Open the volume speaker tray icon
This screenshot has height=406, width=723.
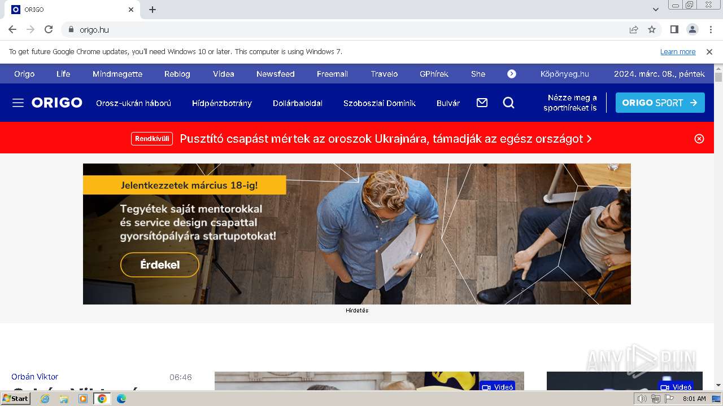coord(642,399)
